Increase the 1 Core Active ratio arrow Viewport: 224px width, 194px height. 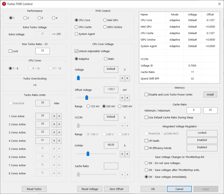point(59,116)
